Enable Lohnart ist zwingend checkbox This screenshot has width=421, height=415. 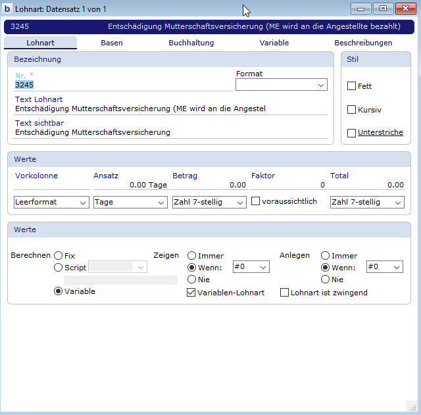pos(285,292)
